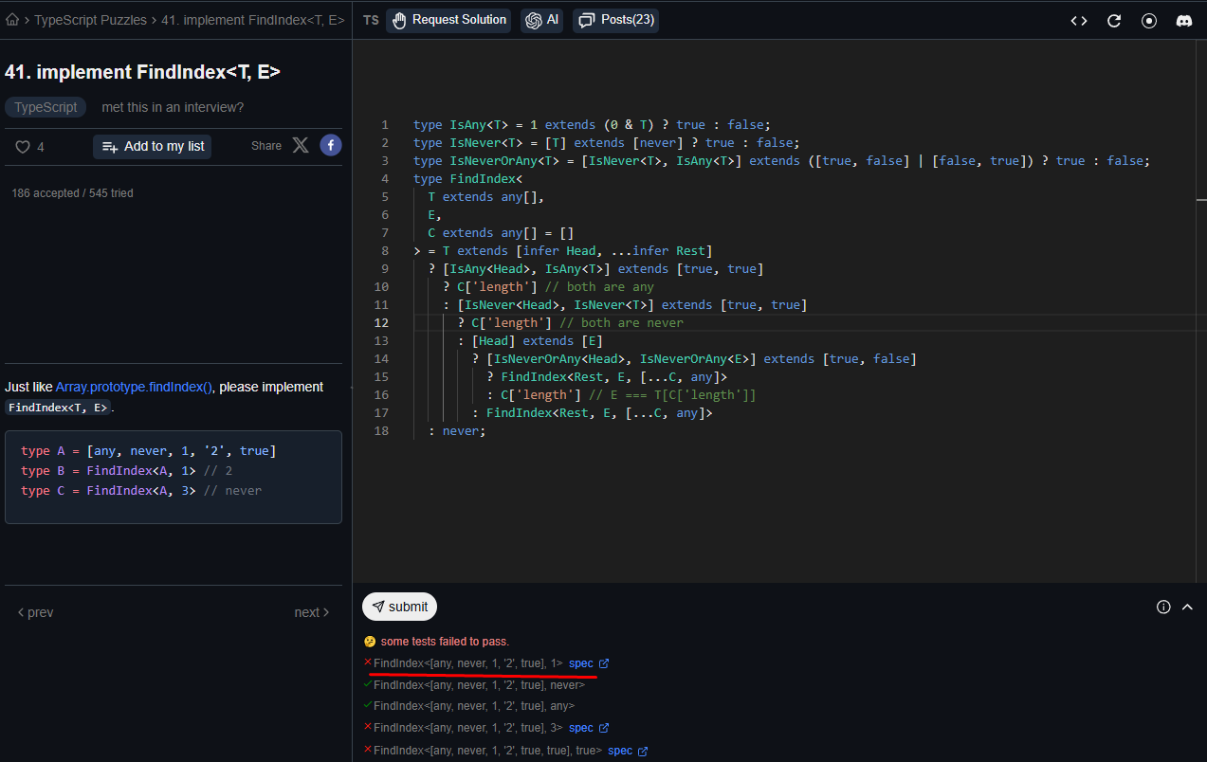Submit the solution
Image resolution: width=1207 pixels, height=762 pixels.
(x=399, y=607)
